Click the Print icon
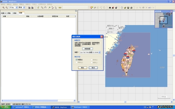 pos(131,8)
